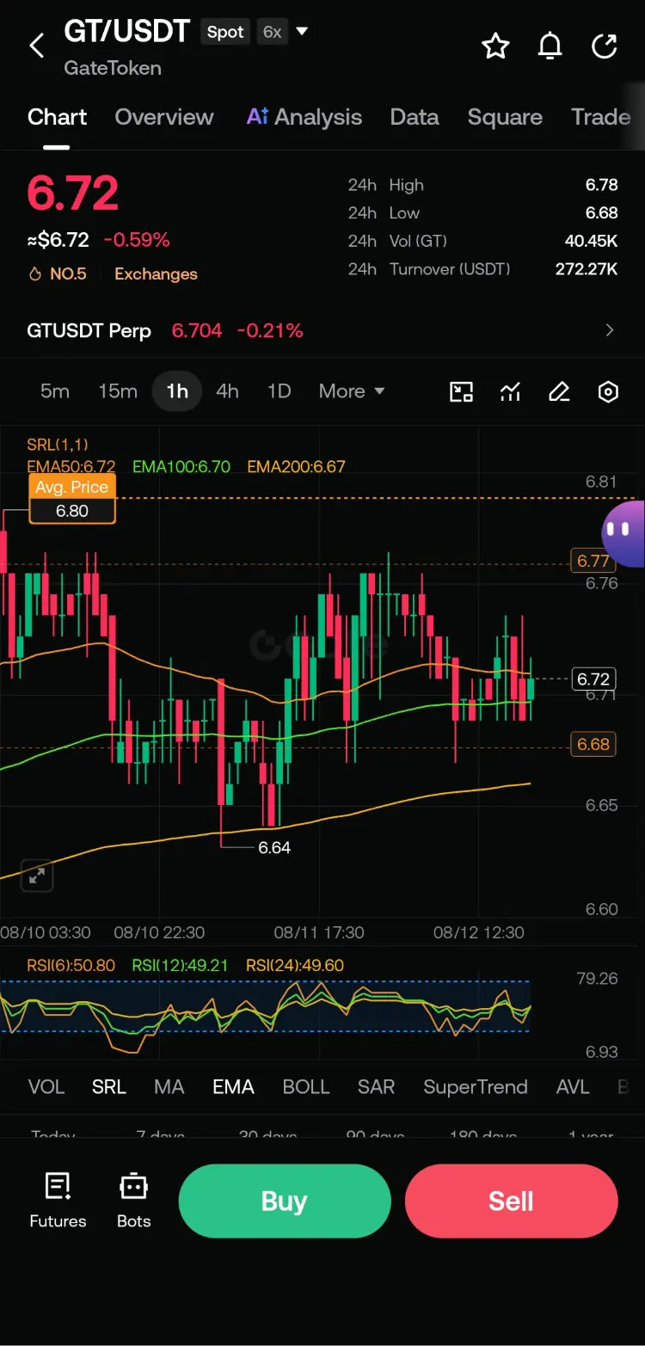Tap the RSI(24):49.60 legend label

[295, 966]
